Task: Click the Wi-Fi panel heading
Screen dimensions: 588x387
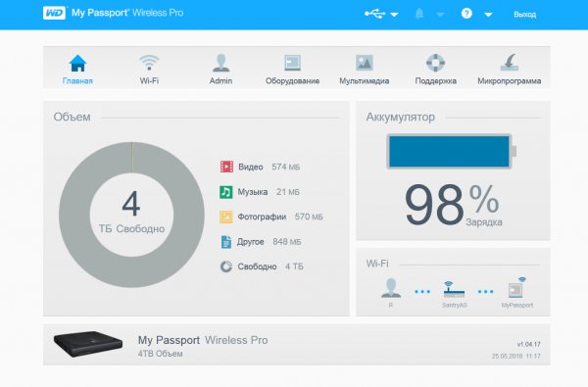Action: pyautogui.click(x=377, y=264)
